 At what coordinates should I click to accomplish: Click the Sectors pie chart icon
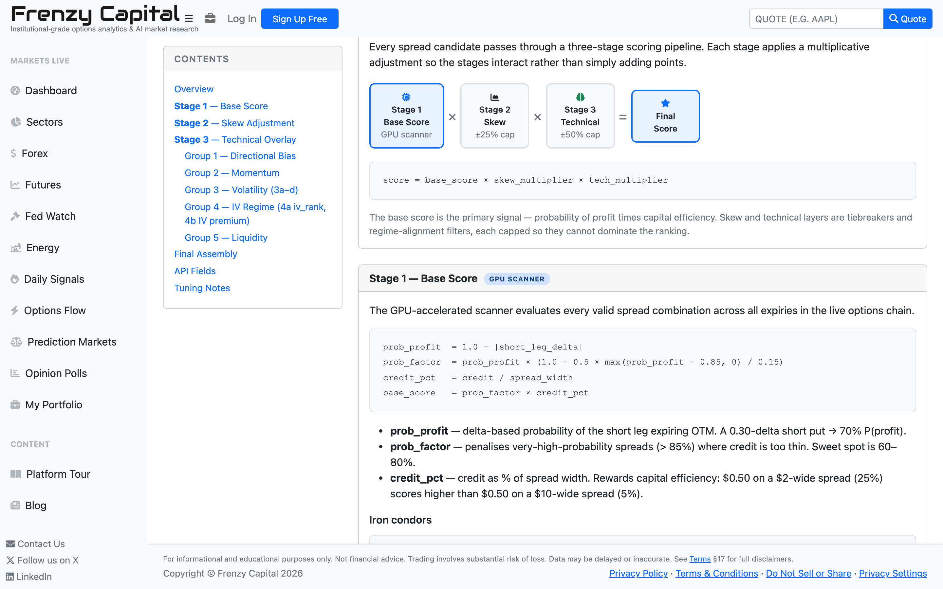(16, 122)
